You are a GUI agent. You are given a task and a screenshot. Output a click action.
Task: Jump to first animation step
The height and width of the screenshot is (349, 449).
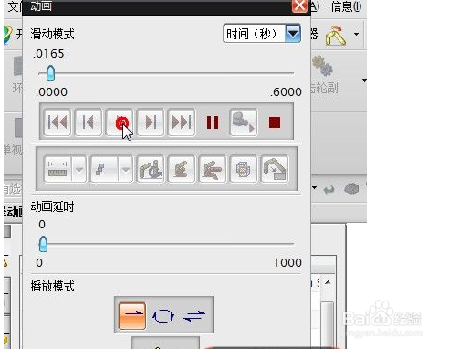[57, 122]
